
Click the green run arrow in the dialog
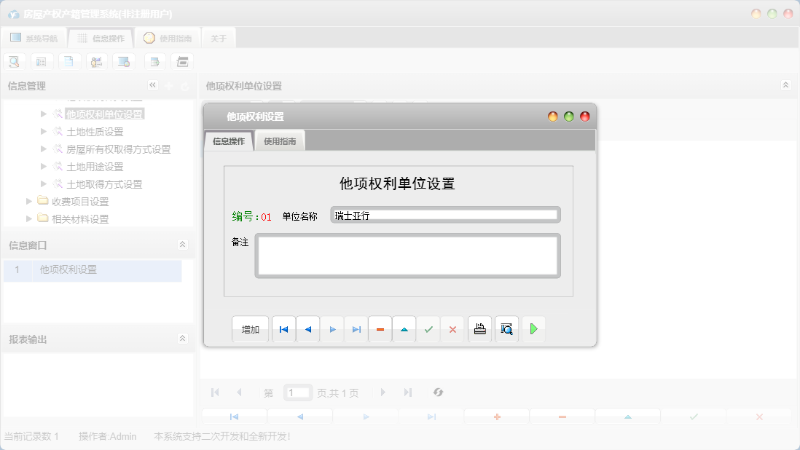click(x=533, y=329)
